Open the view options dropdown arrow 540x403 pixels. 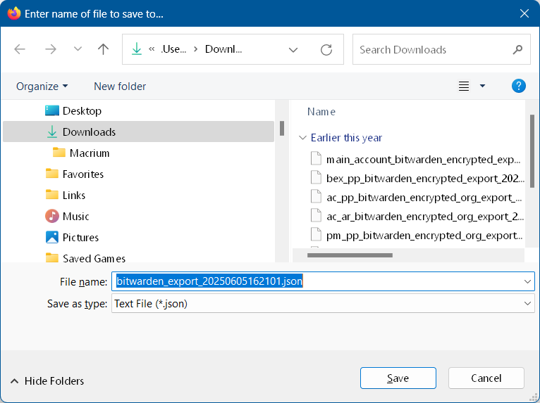coord(482,86)
